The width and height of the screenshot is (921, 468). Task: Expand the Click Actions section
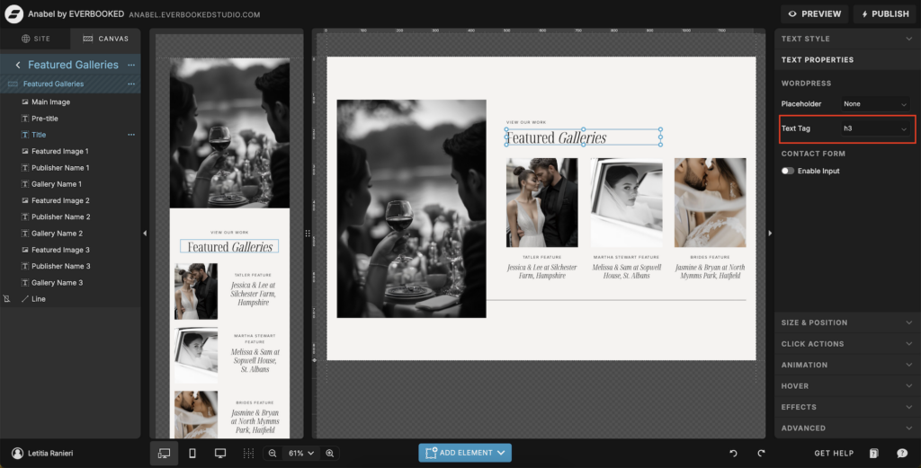click(847, 344)
